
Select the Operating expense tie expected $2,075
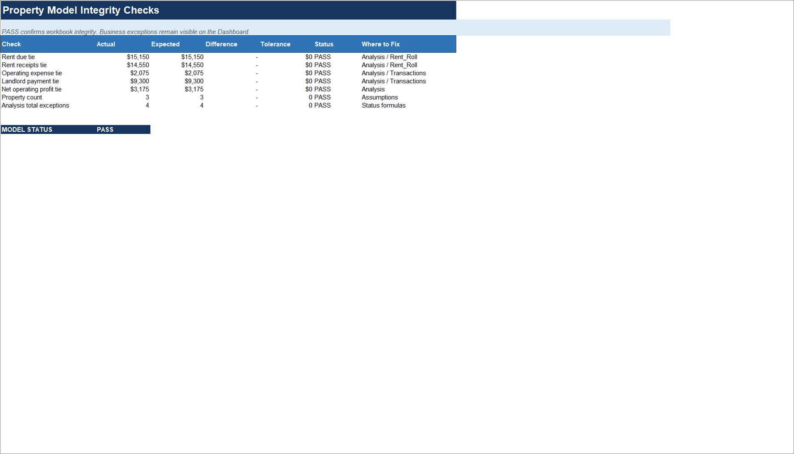coord(194,73)
